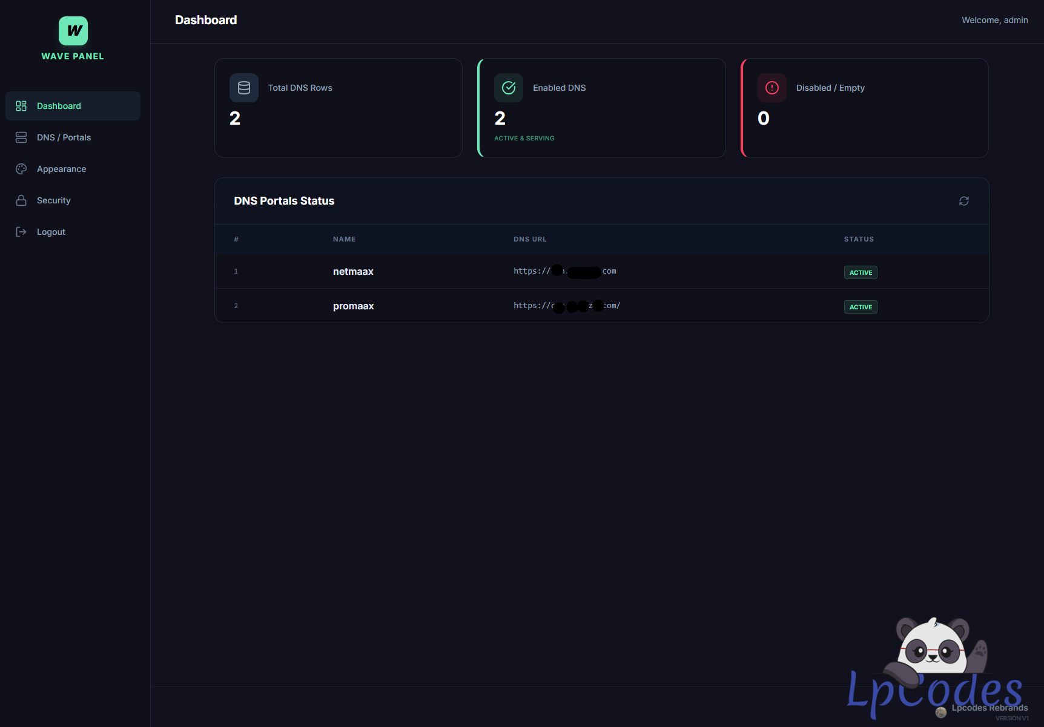Open the Security page label
This screenshot has width=1044, height=727.
(53, 200)
